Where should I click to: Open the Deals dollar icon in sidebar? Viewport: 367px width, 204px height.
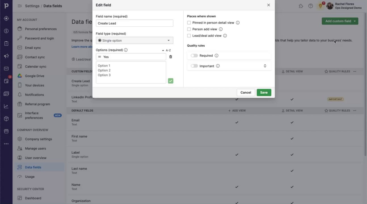[6, 31]
